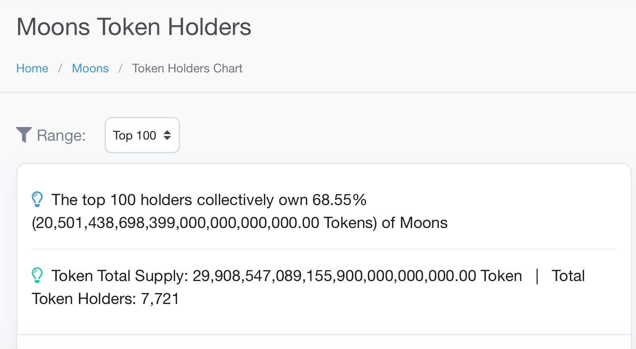The width and height of the screenshot is (636, 349).
Task: Go to the Home breadcrumb link
Action: coord(32,68)
